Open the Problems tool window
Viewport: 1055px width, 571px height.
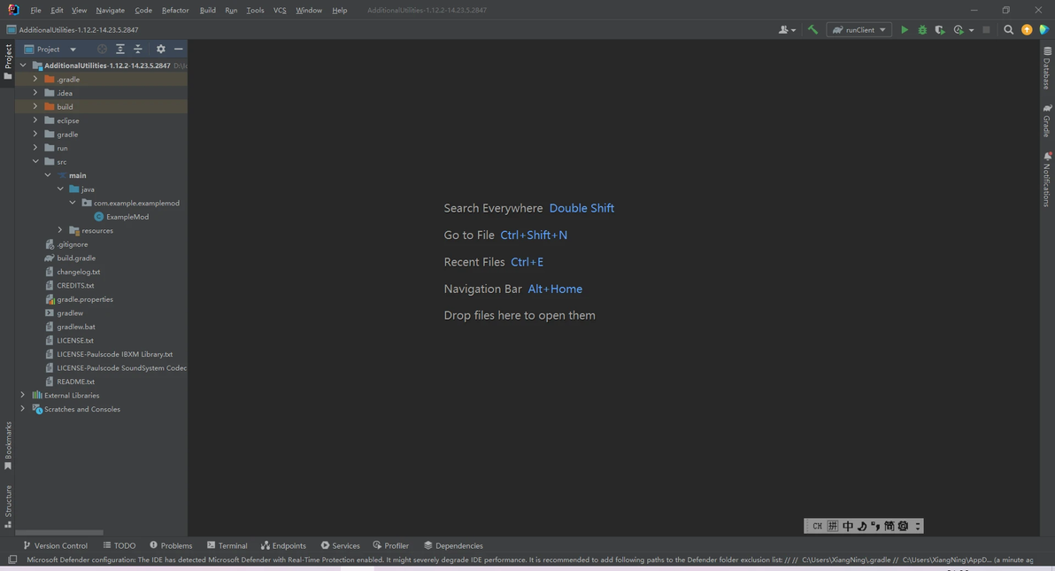click(x=171, y=545)
